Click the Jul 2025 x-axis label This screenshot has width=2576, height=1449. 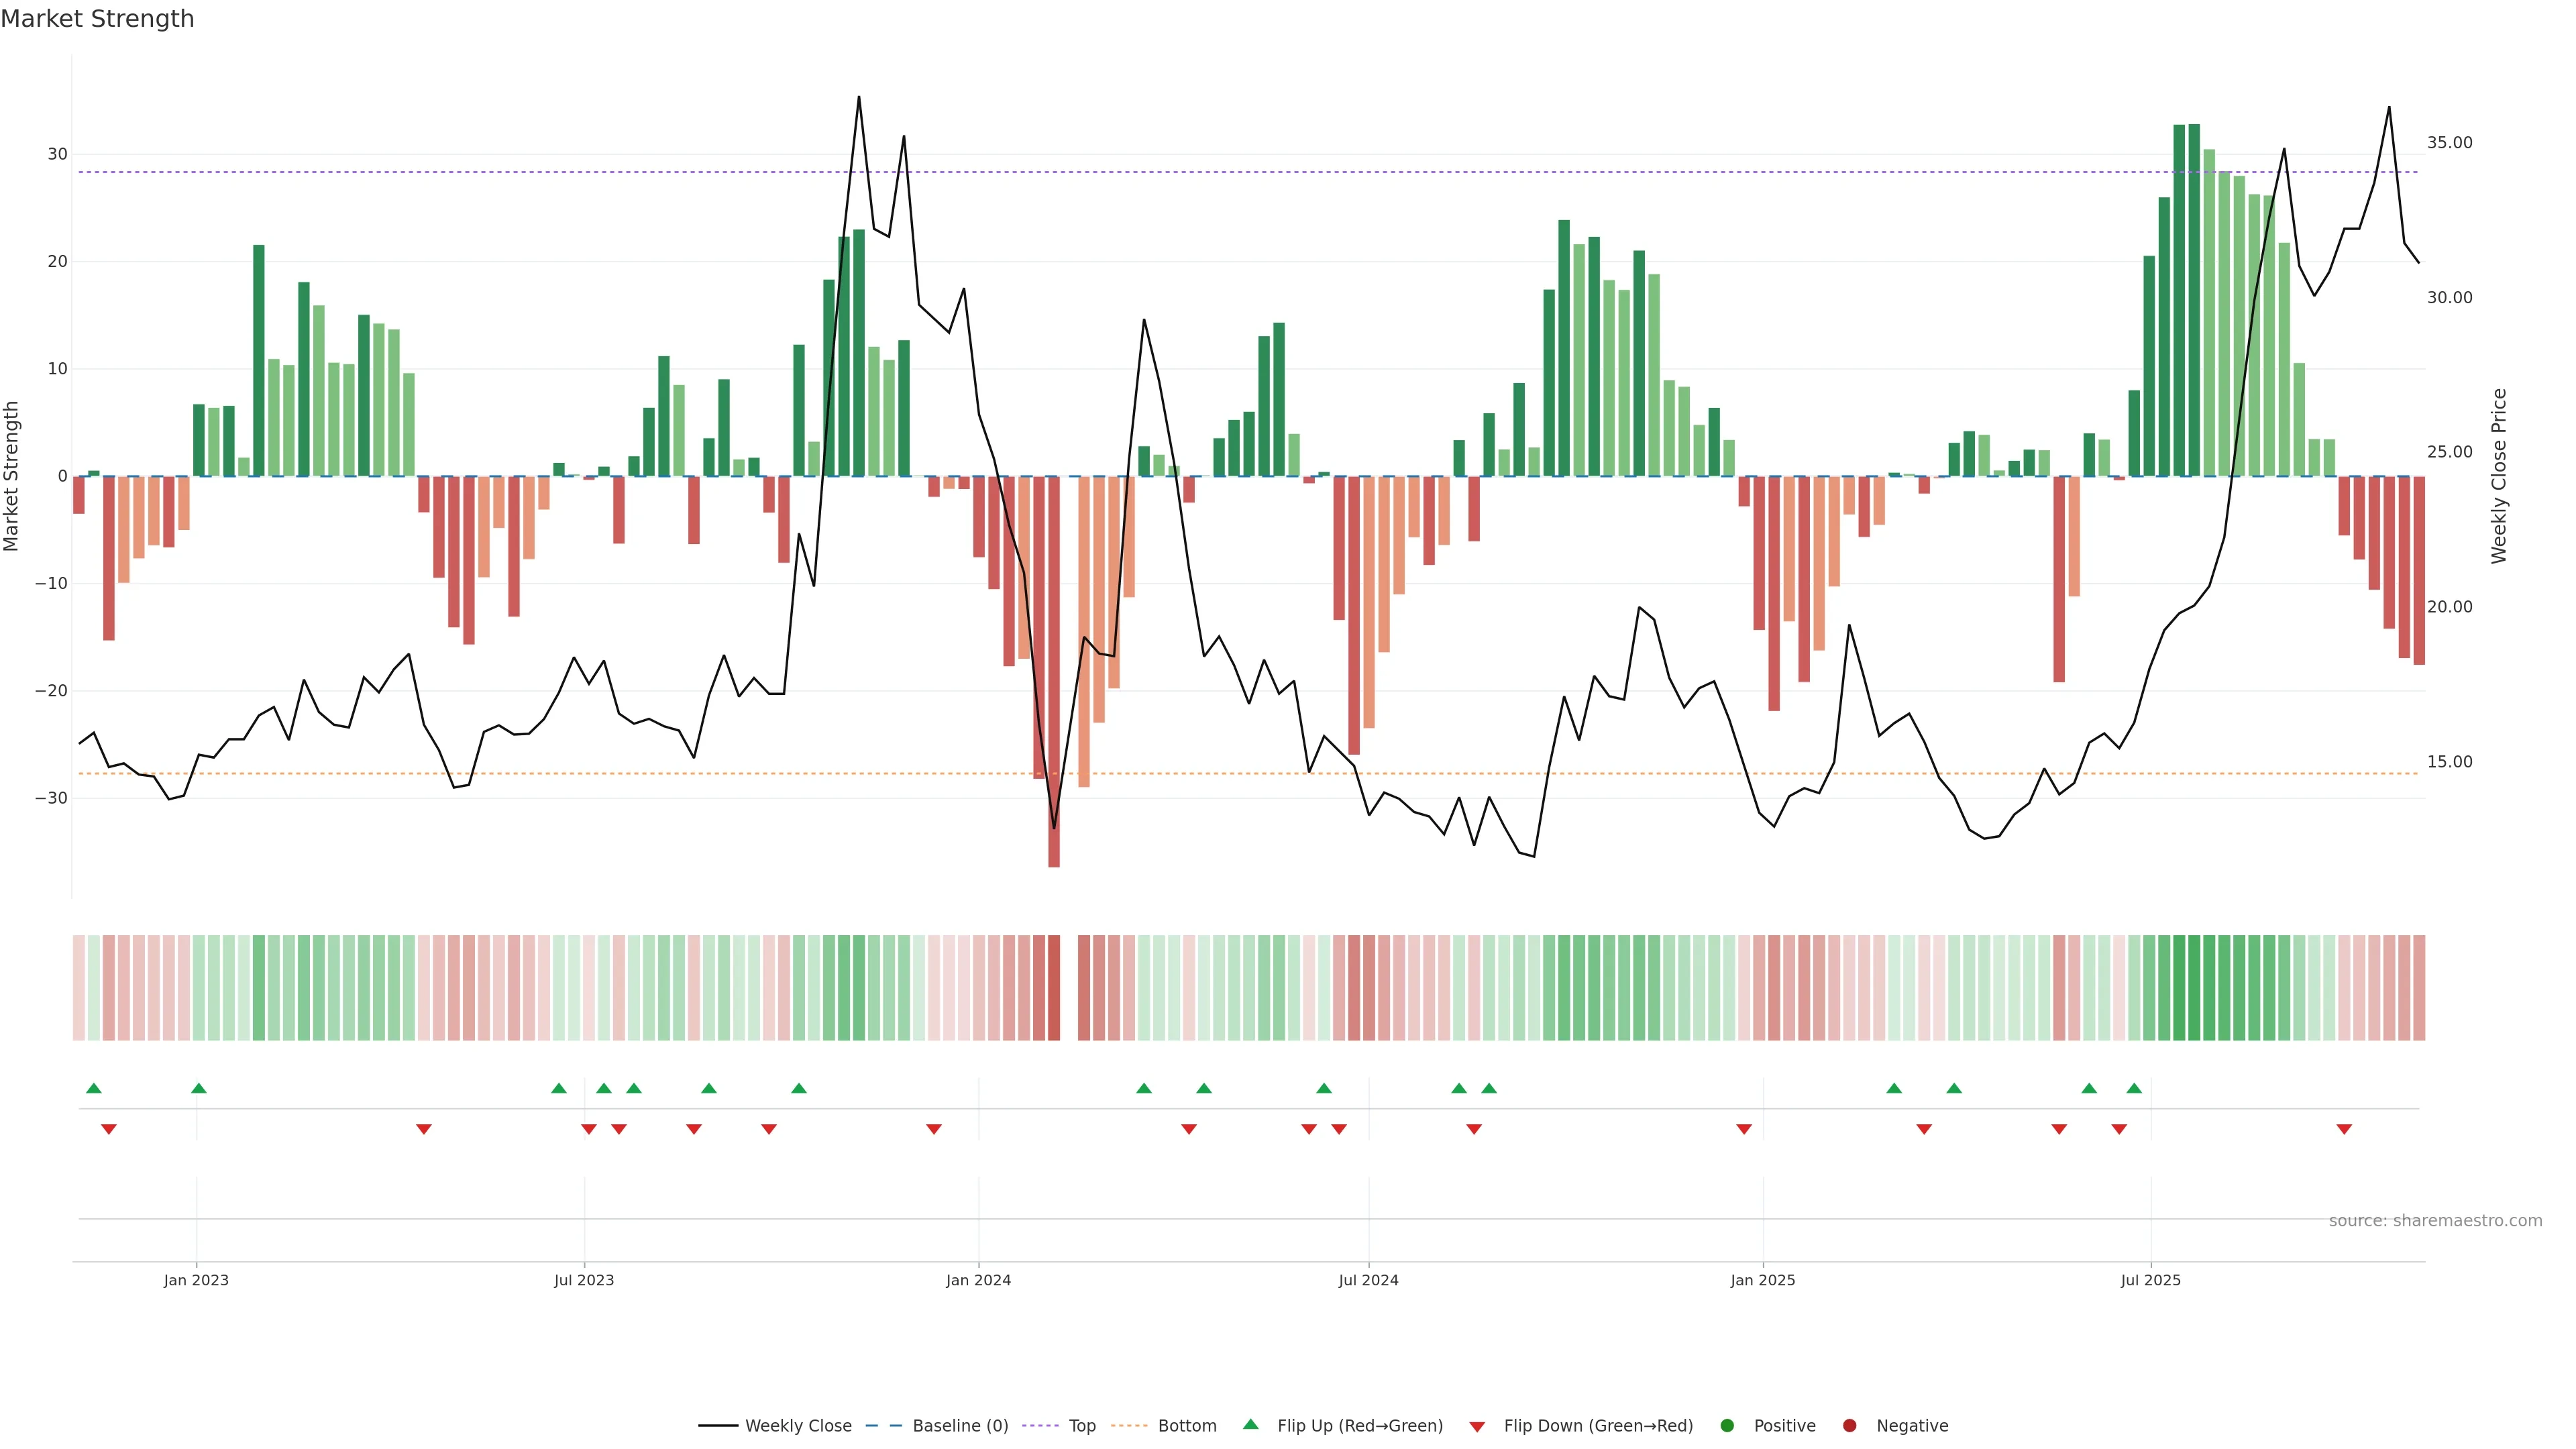tap(2150, 1280)
